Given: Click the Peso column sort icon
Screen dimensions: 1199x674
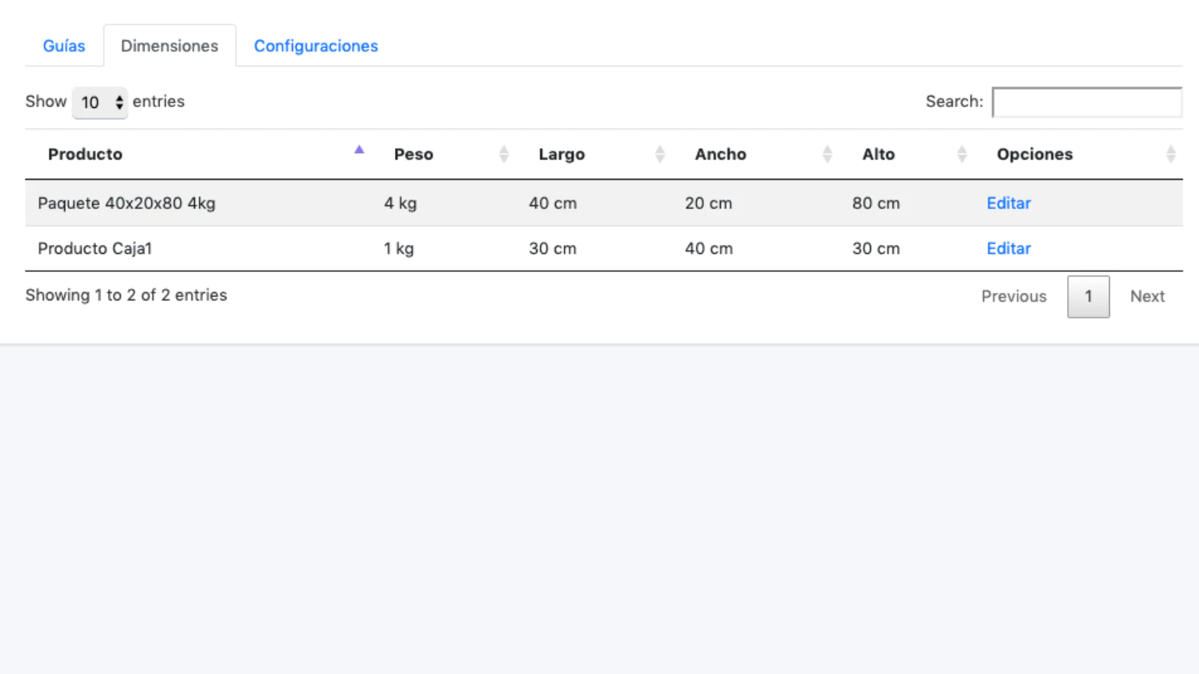Looking at the screenshot, I should [504, 154].
